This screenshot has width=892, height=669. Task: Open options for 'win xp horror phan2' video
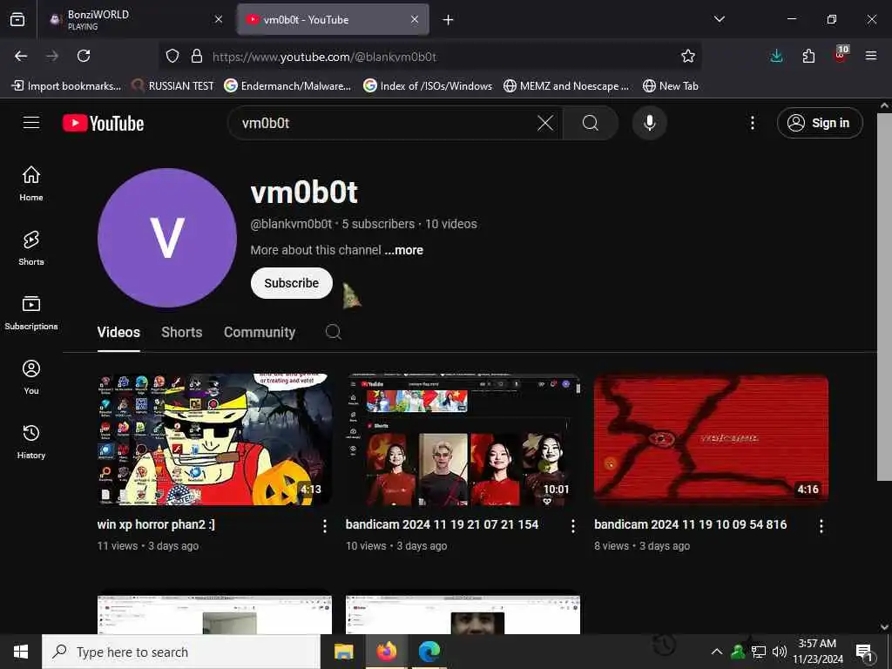(324, 526)
